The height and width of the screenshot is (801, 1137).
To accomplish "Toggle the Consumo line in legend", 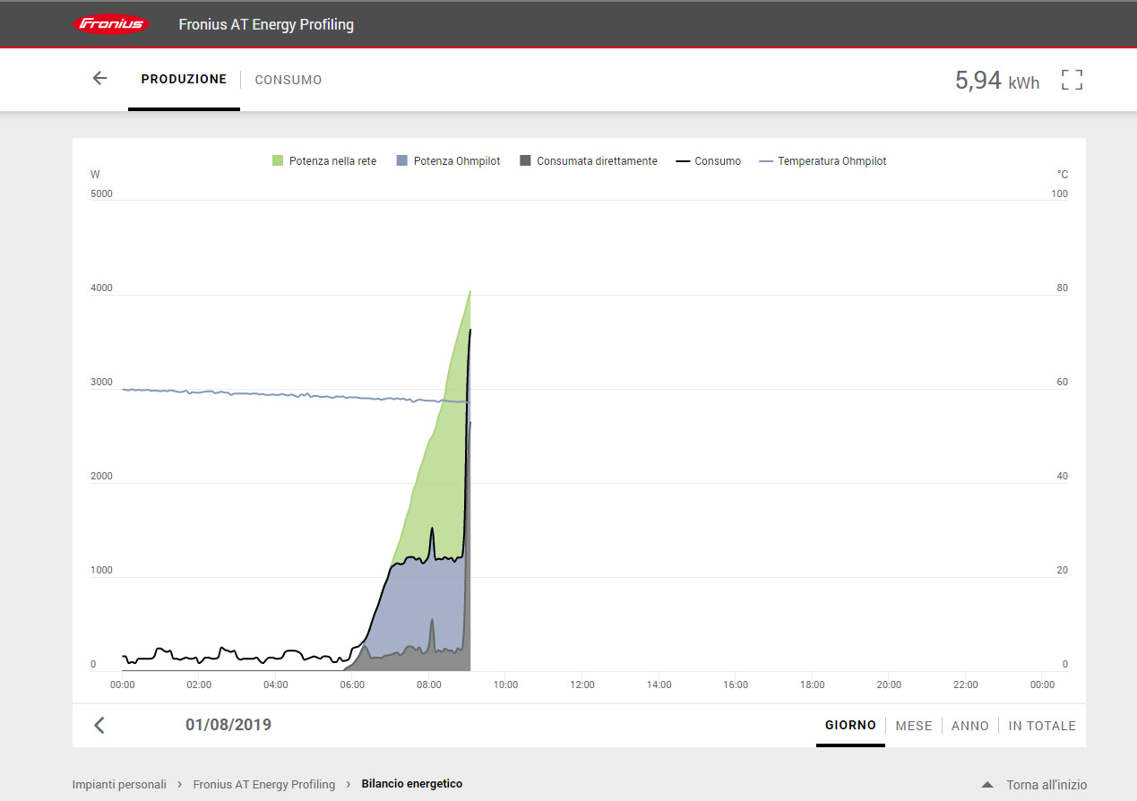I will [709, 161].
